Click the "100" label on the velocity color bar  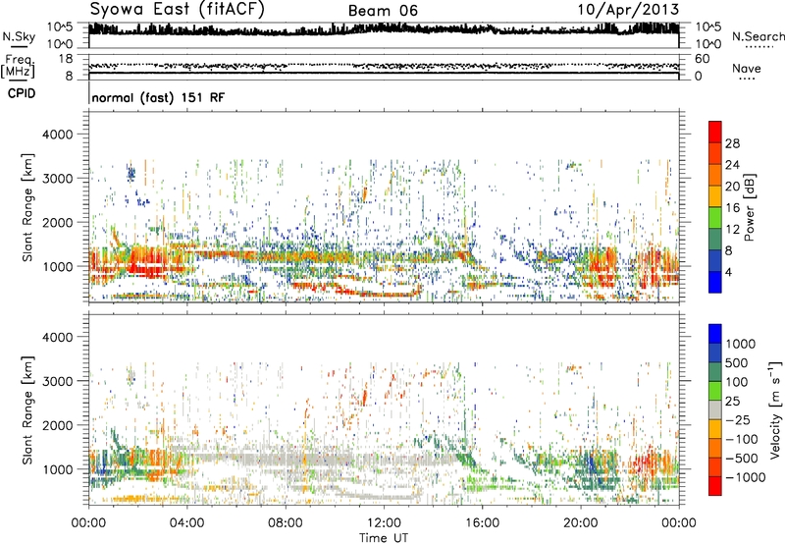736,382
